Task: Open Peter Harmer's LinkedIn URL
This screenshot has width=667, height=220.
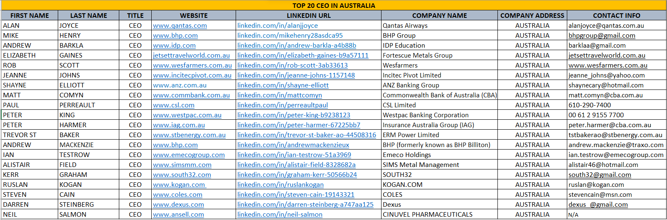Action: click(x=299, y=125)
